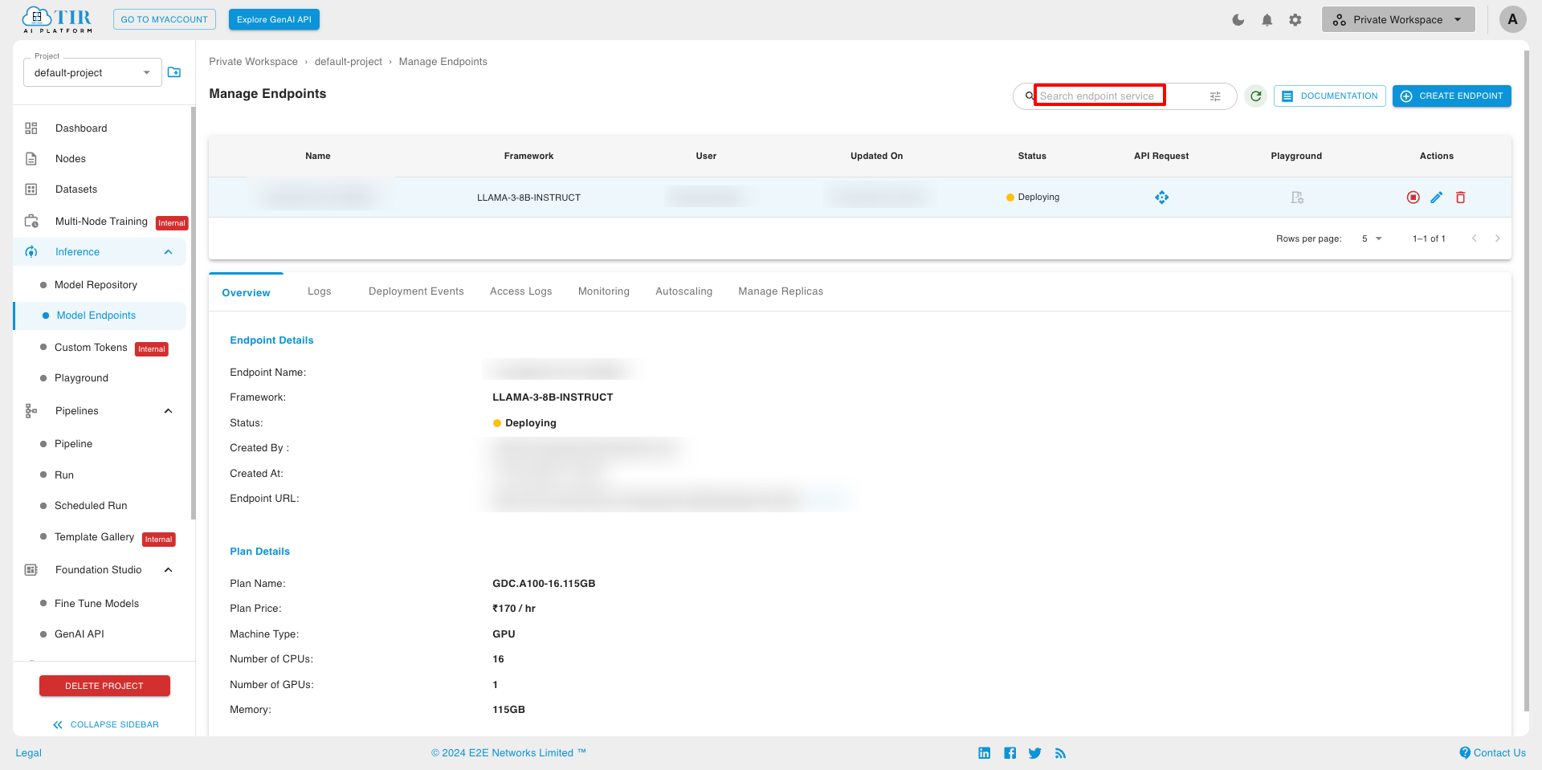The image size is (1542, 770).
Task: Click Explore GenAI API button
Action: coord(274,19)
